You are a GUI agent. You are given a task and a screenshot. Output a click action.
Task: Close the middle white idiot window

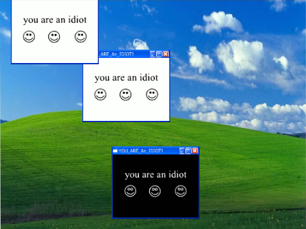[166, 54]
